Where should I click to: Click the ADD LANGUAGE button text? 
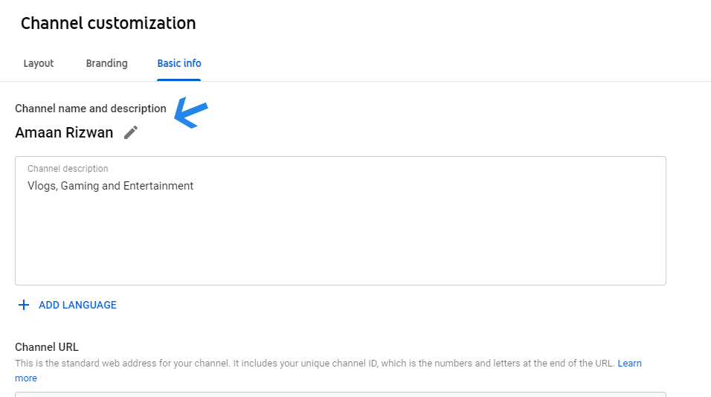[x=77, y=305]
